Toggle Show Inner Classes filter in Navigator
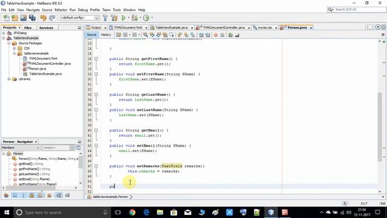Viewport: 387px width, 218px height. pyautogui.click(x=41, y=195)
